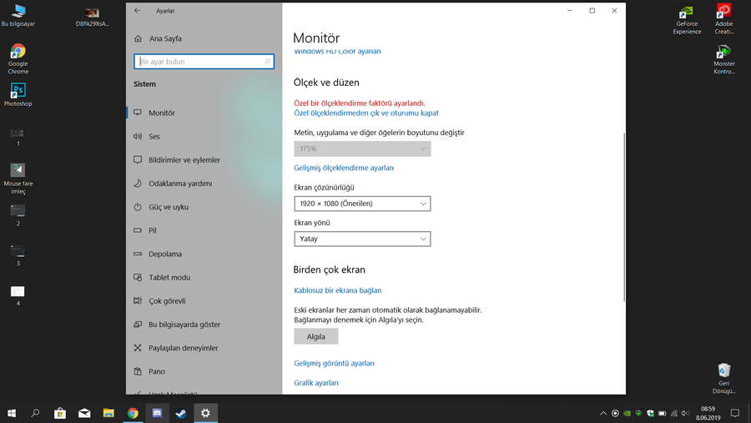Screen dimensions: 751x423
Task: Open Güç ve uyku power icon
Action: click(x=138, y=207)
